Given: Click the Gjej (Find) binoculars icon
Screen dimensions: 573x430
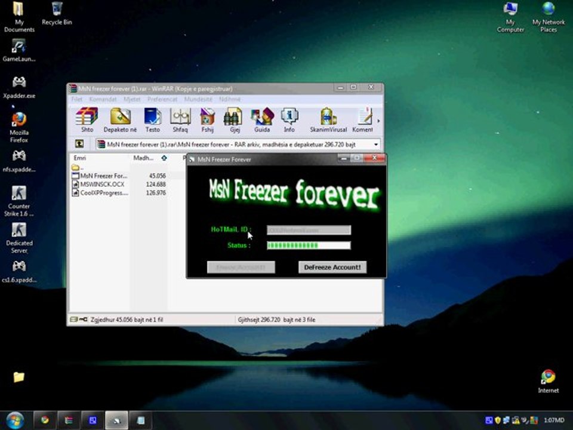Looking at the screenshot, I should (235, 120).
